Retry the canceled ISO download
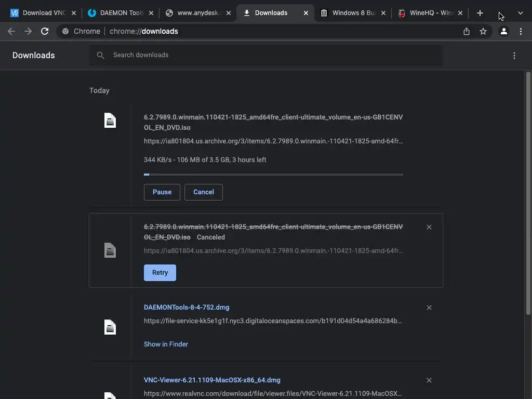This screenshot has height=399, width=532. (x=160, y=273)
